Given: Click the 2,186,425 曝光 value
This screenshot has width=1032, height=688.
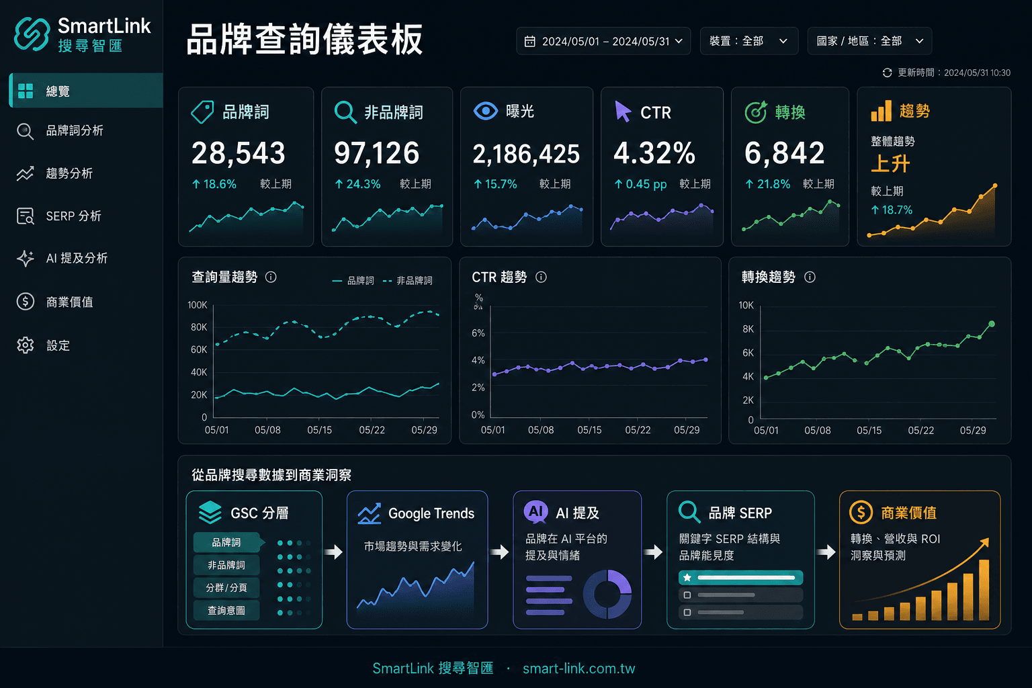Looking at the screenshot, I should 526,155.
